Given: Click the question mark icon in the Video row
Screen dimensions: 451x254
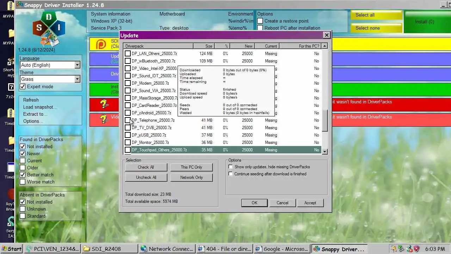Looking at the screenshot, I should [103, 119].
